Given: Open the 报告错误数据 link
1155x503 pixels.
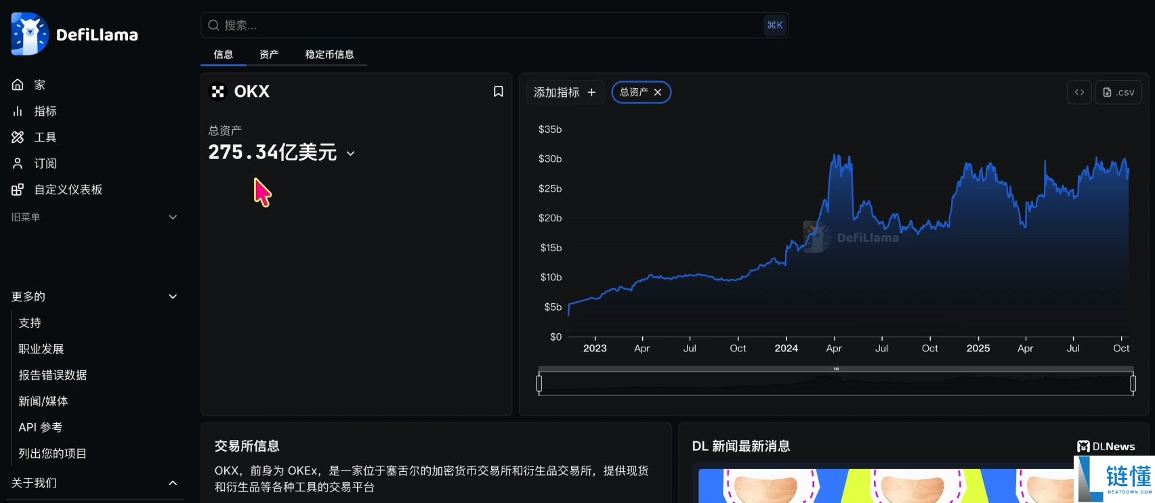Looking at the screenshot, I should [x=53, y=375].
